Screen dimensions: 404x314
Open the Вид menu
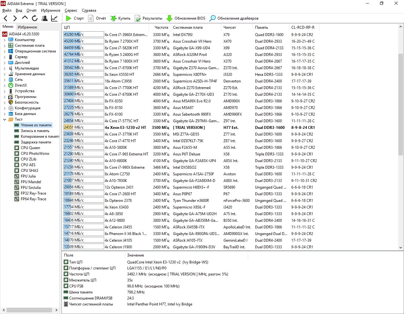click(x=19, y=10)
